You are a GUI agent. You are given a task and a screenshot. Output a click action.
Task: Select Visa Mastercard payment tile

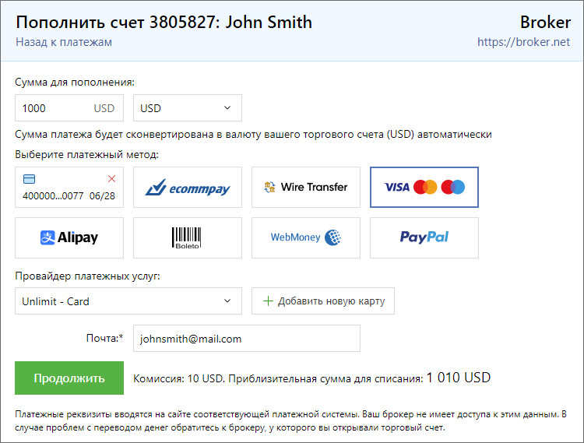[x=424, y=187]
